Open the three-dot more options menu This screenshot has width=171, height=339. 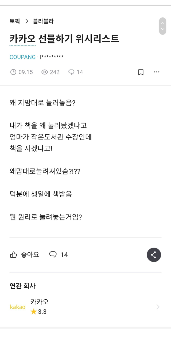(157, 72)
